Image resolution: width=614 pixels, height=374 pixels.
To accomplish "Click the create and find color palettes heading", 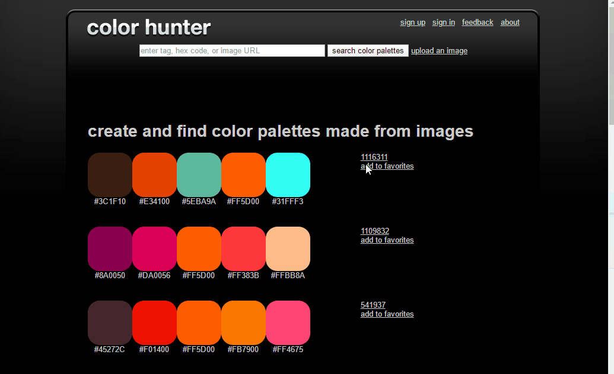I will coord(281,131).
